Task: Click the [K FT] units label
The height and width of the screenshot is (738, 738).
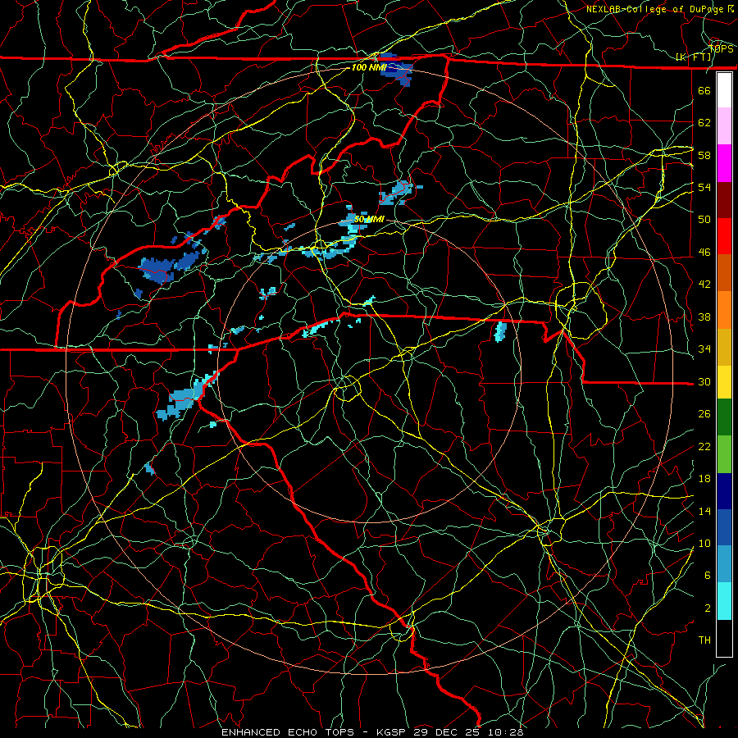Action: [694, 57]
